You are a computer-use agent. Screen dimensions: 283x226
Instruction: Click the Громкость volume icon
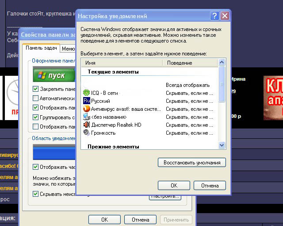pyautogui.click(x=86, y=132)
